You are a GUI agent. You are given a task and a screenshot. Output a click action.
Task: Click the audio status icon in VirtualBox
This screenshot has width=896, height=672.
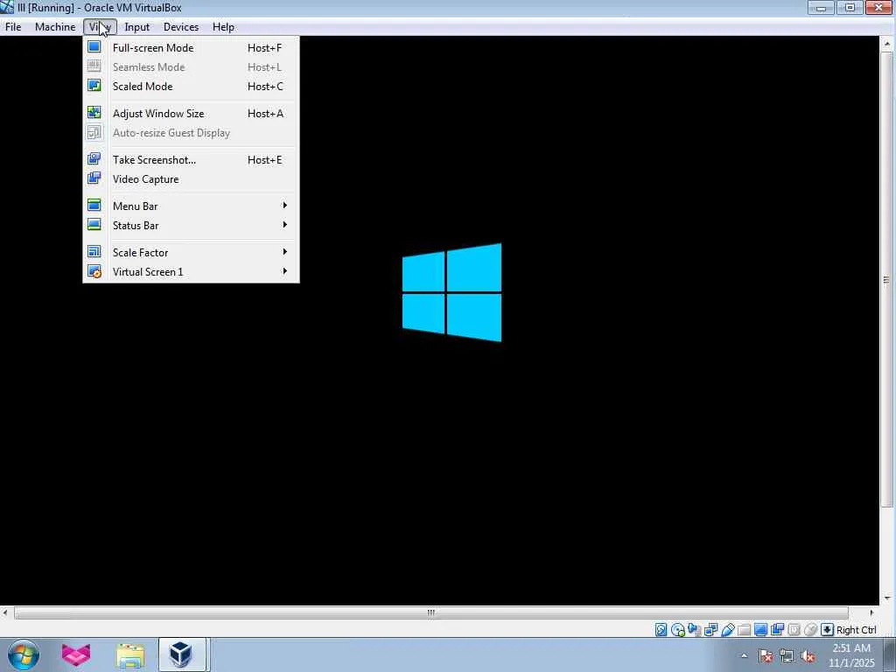(694, 630)
